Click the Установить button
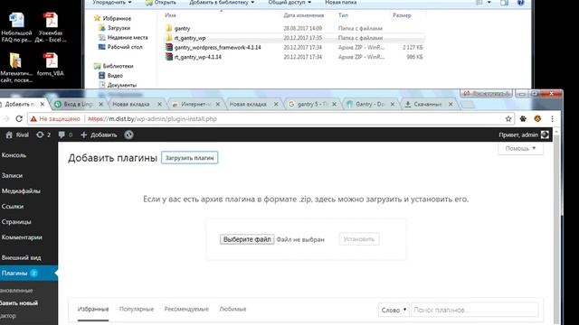 click(359, 239)
